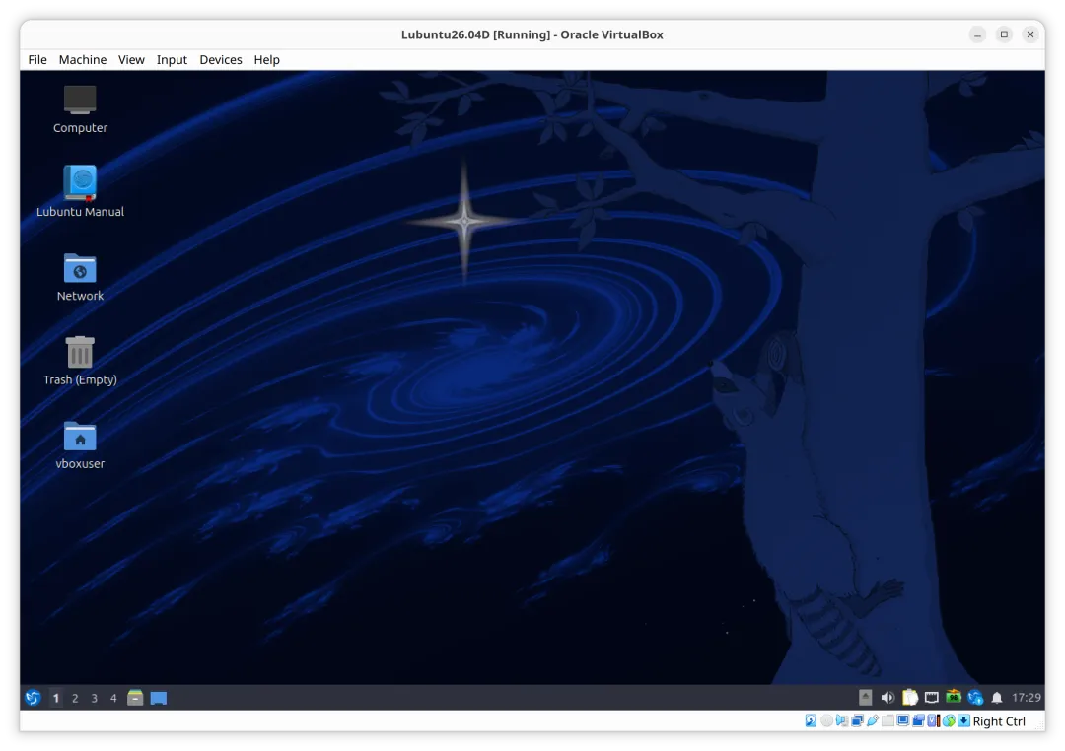Click the USB devices status icon

click(873, 721)
